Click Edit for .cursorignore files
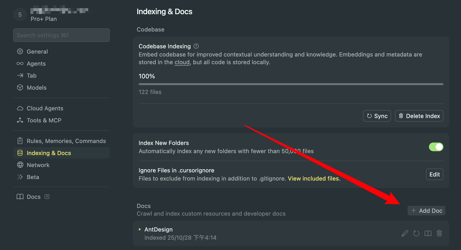The image size is (461, 250). [x=434, y=174]
